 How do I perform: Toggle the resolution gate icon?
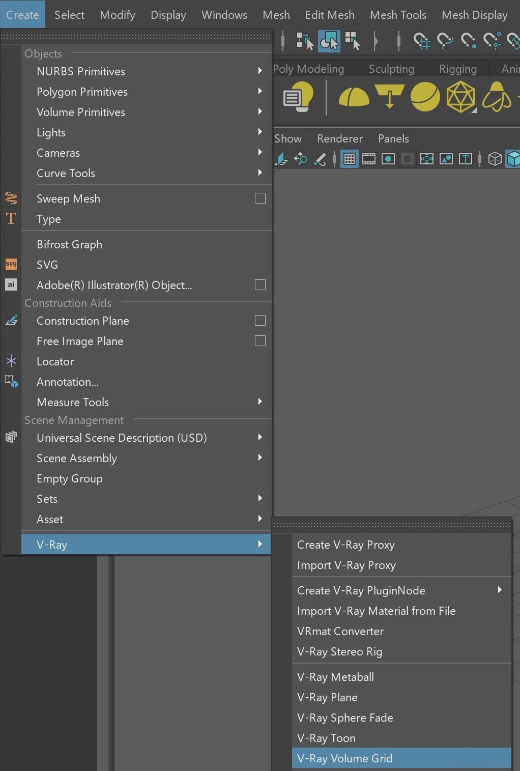pyautogui.click(x=388, y=159)
